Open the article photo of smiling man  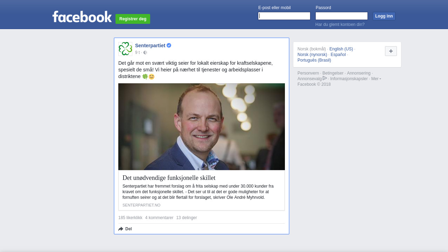coord(202,127)
